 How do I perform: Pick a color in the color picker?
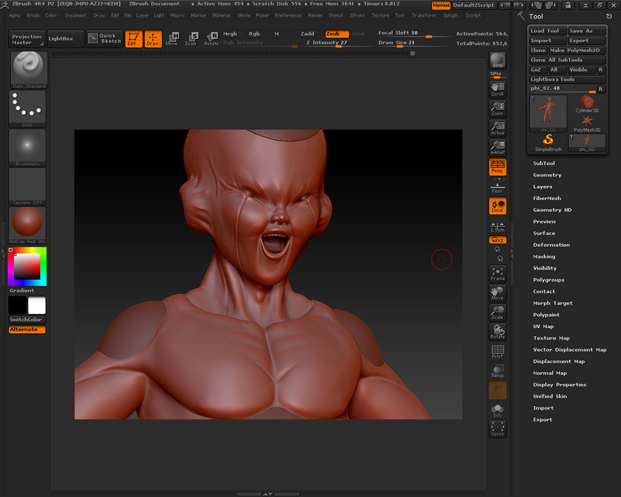[27, 266]
